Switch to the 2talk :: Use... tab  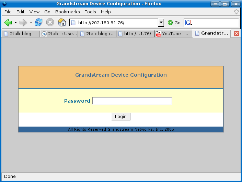pos(59,34)
